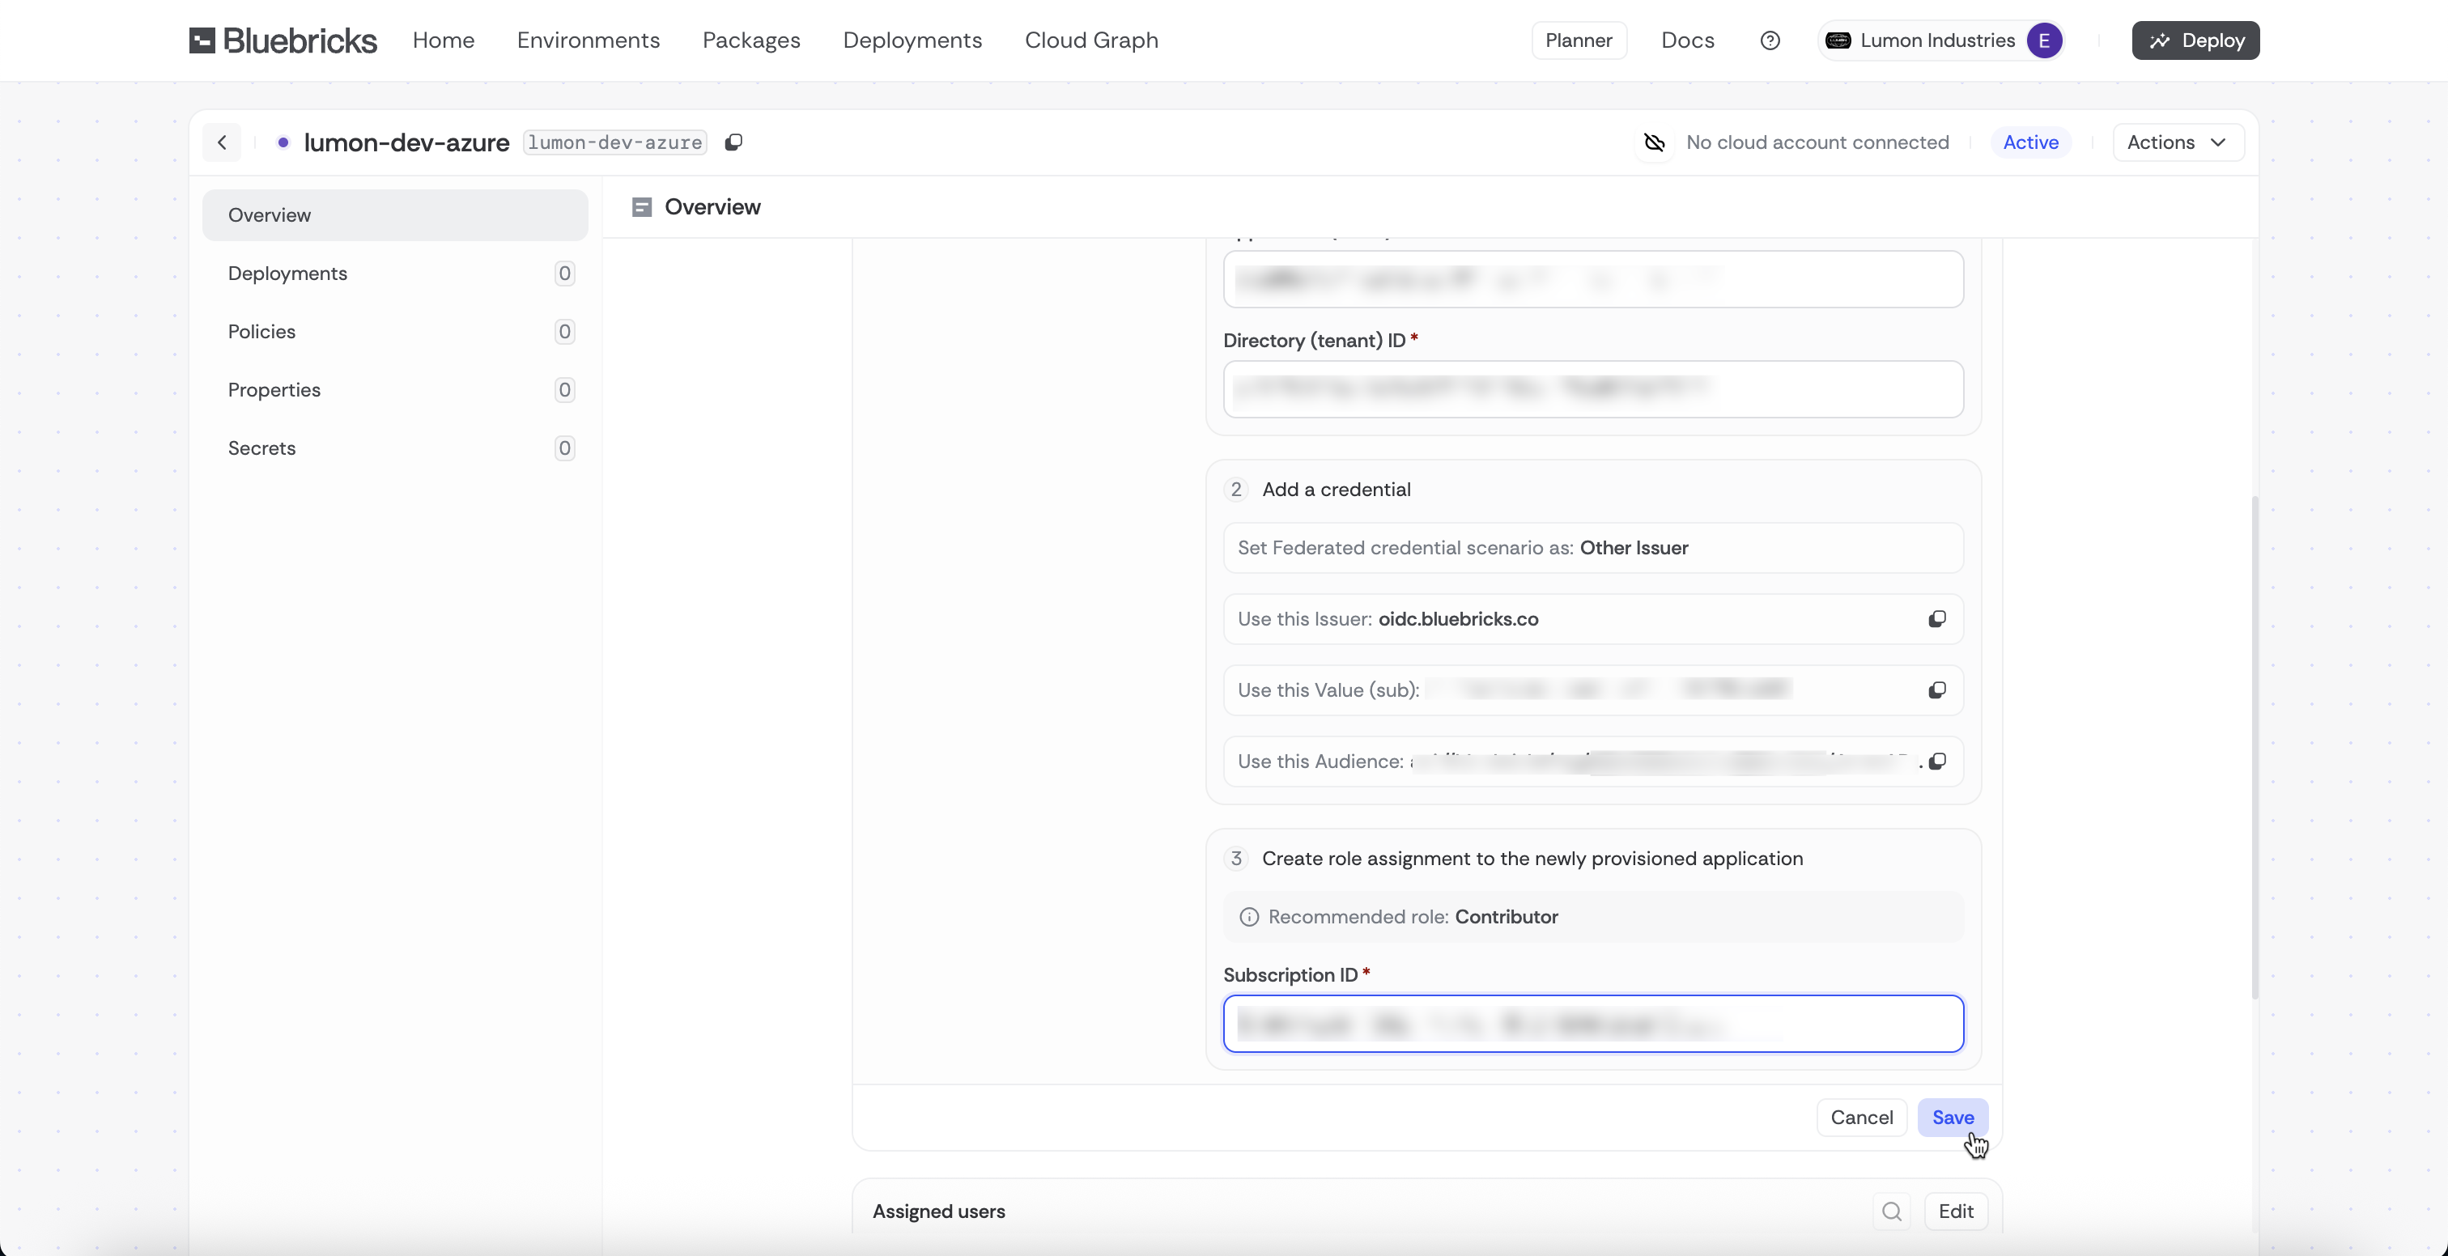
Task: Click the back arrow button
Action: [222, 142]
